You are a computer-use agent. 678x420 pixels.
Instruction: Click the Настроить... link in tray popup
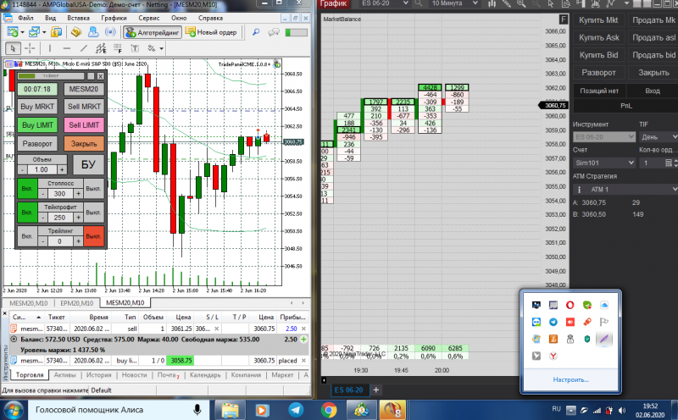570,380
